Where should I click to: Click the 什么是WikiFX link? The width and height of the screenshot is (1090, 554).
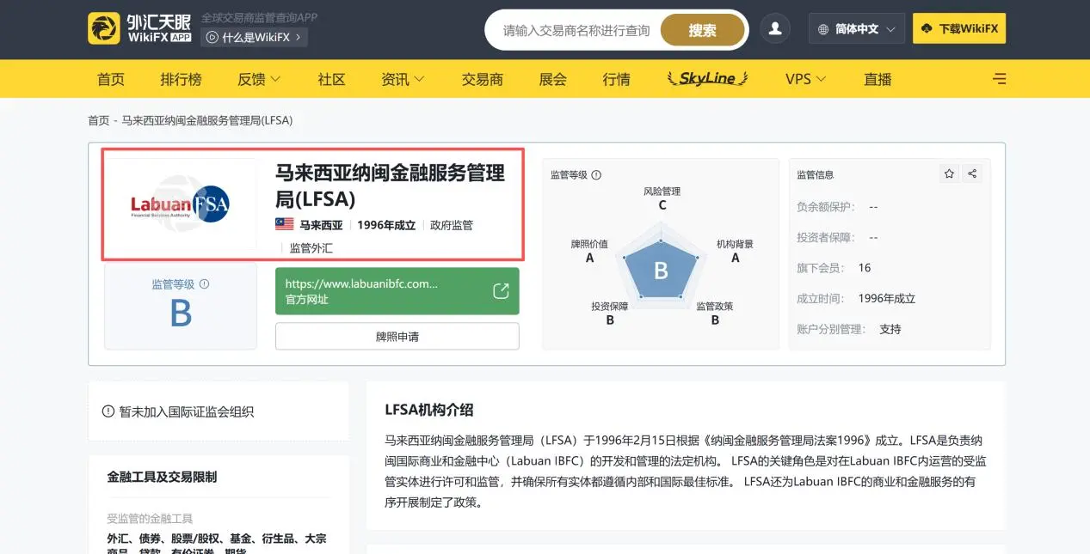tap(255, 37)
